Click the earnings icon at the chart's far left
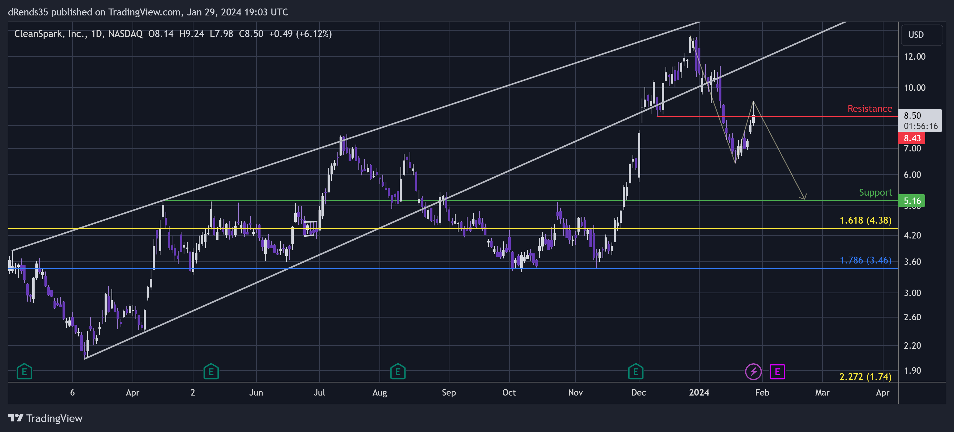This screenshot has height=432, width=954. (x=24, y=371)
